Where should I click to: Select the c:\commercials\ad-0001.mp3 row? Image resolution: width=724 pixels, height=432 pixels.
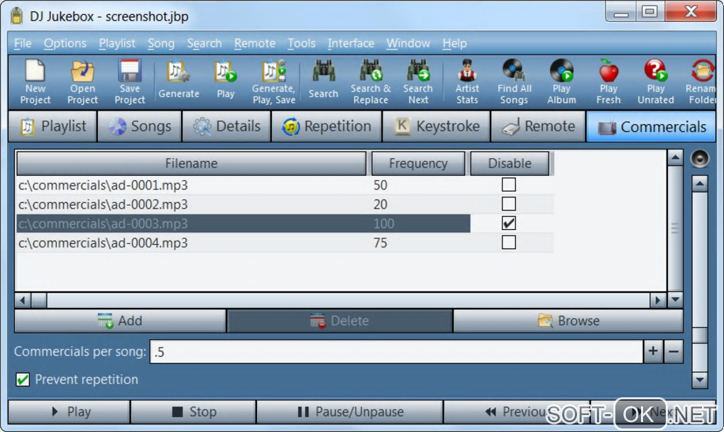(285, 185)
